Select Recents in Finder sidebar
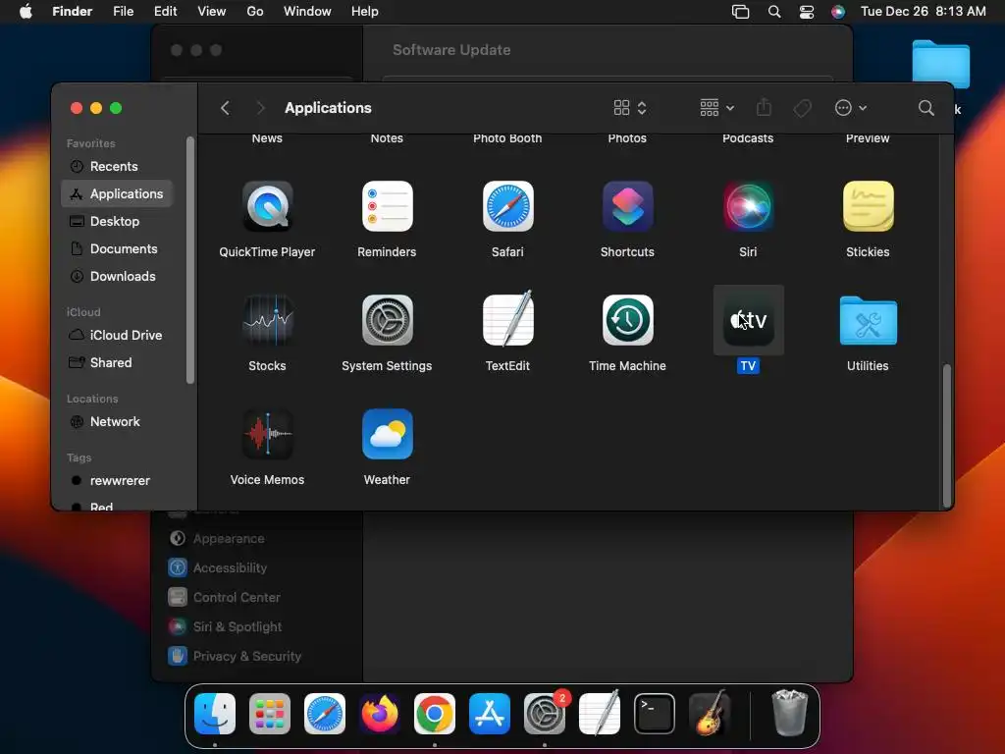 118,167
